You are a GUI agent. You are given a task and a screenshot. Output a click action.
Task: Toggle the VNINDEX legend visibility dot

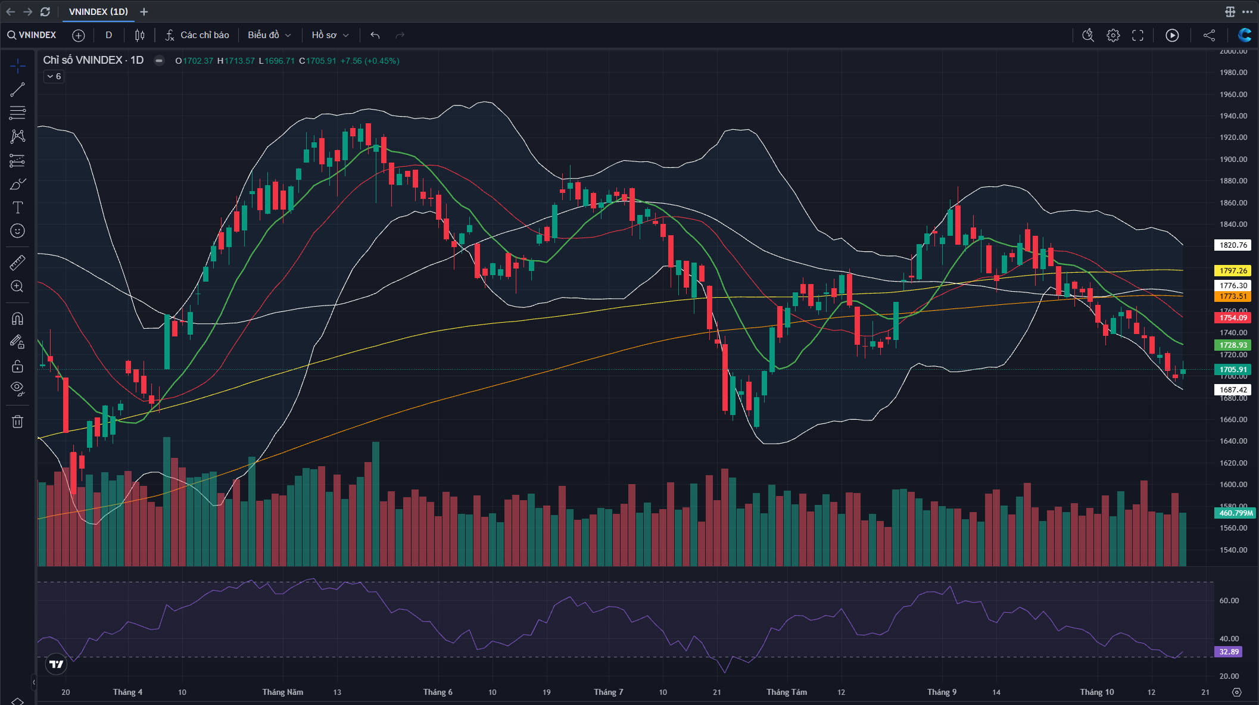pyautogui.click(x=159, y=60)
